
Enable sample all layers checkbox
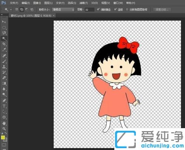point(127,10)
